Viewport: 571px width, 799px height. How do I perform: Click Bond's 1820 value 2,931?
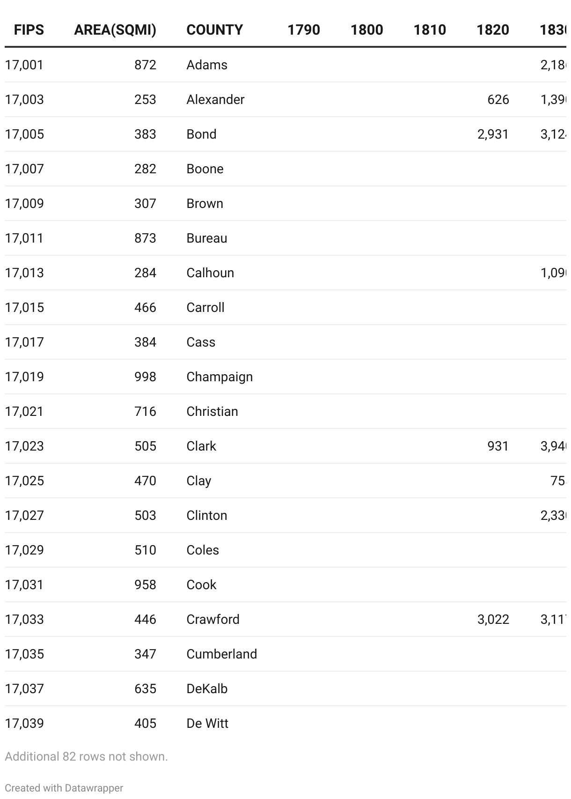(x=493, y=134)
